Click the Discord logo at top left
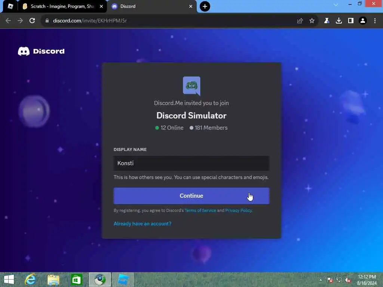The height and width of the screenshot is (287, 383). [41, 51]
